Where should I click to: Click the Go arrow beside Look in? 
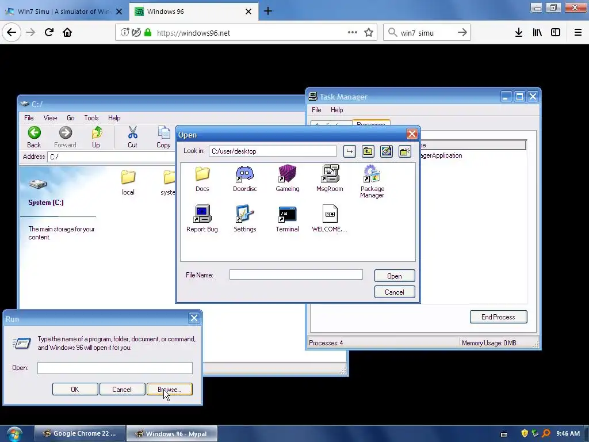tap(349, 151)
